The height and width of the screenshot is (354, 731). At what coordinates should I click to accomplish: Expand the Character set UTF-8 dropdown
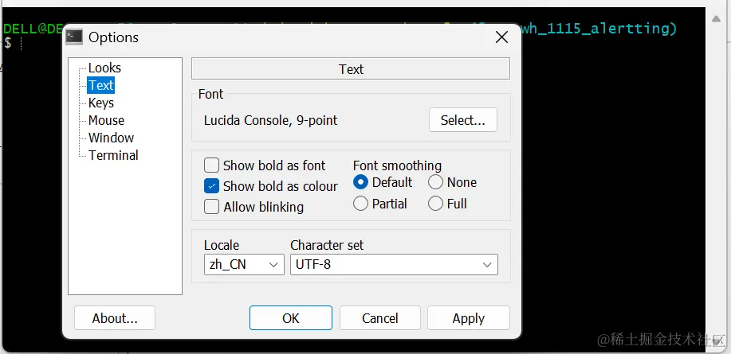394,265
